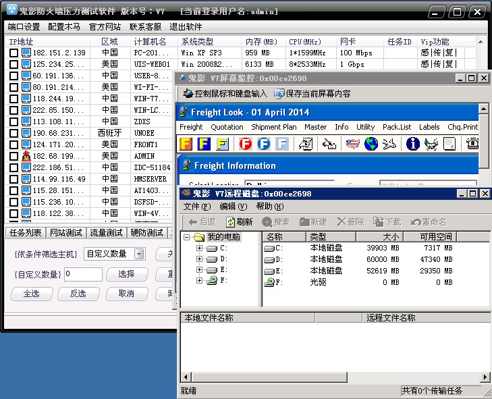The height and width of the screenshot is (399, 492).
Task: Click the screen monitor vertical scrollbar up arrow
Action: pyautogui.click(x=484, y=109)
